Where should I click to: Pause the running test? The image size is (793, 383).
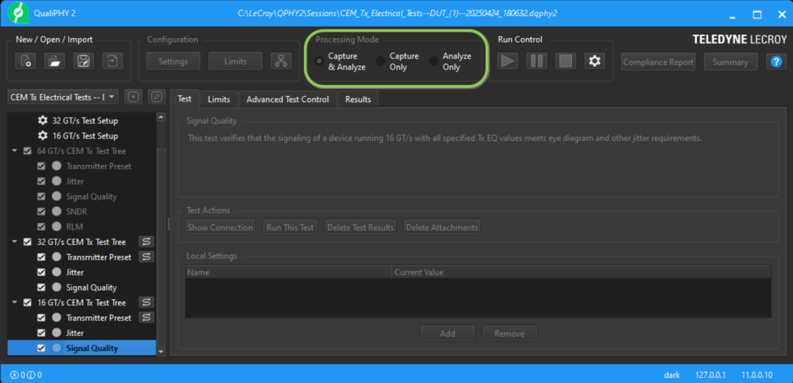pyautogui.click(x=536, y=61)
